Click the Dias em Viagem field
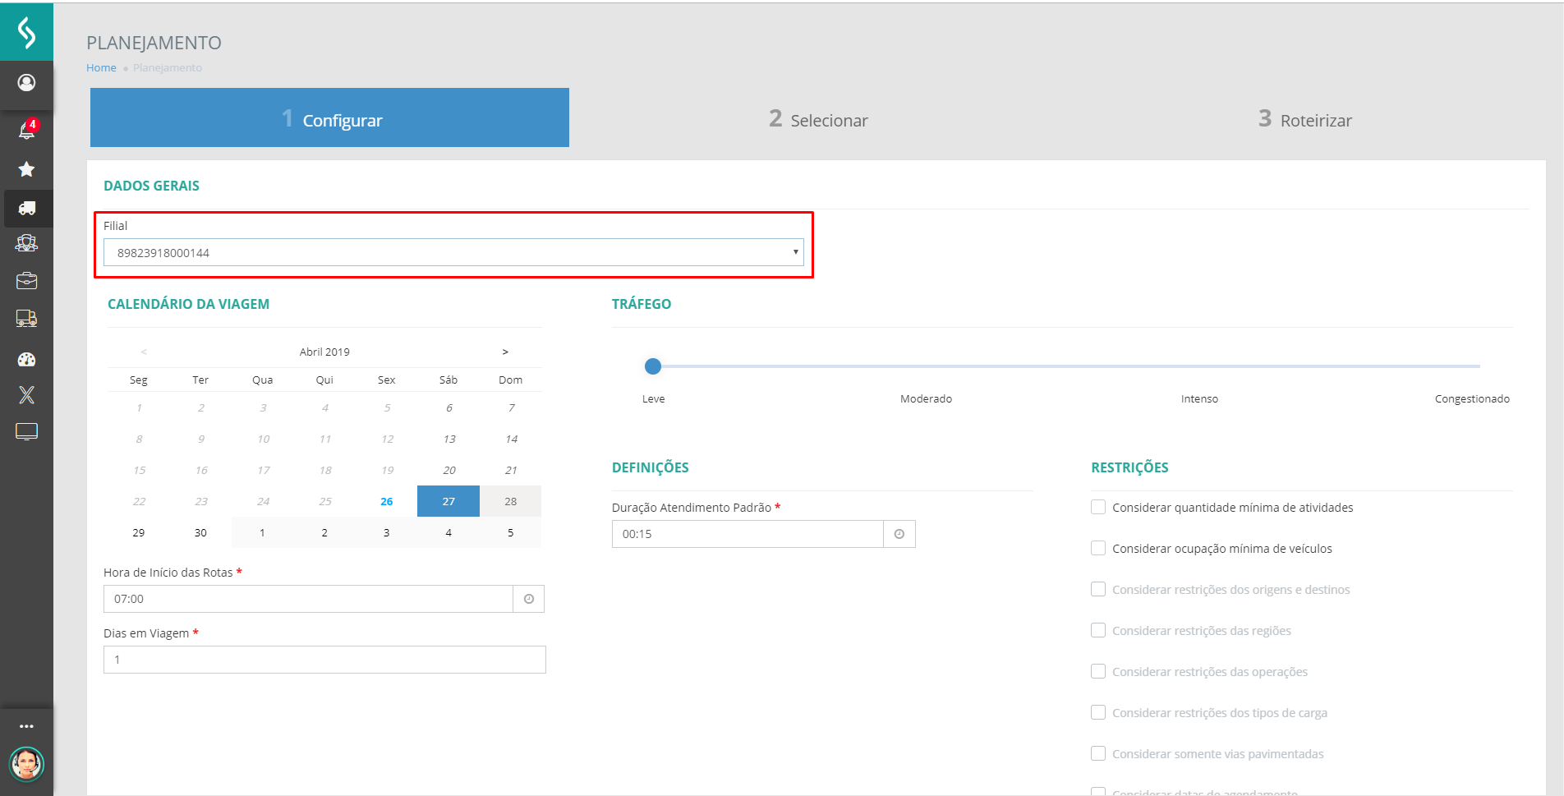Viewport: 1564px width, 796px height. coord(324,660)
